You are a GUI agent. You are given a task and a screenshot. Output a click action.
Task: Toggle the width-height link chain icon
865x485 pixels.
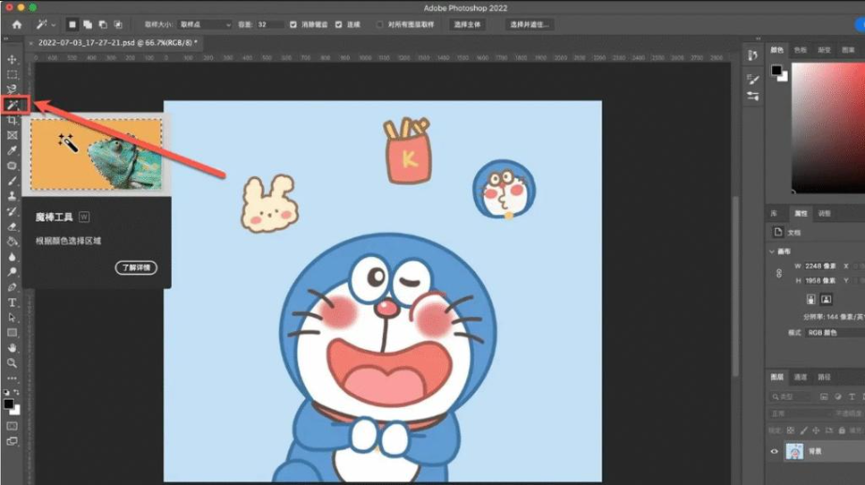click(x=779, y=273)
